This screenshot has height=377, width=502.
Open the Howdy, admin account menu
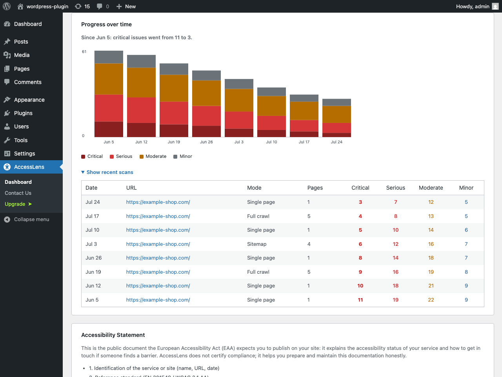(x=477, y=6)
